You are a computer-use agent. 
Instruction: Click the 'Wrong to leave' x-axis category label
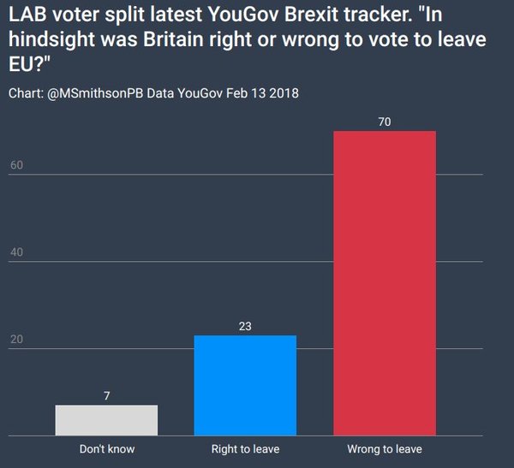[x=384, y=449]
